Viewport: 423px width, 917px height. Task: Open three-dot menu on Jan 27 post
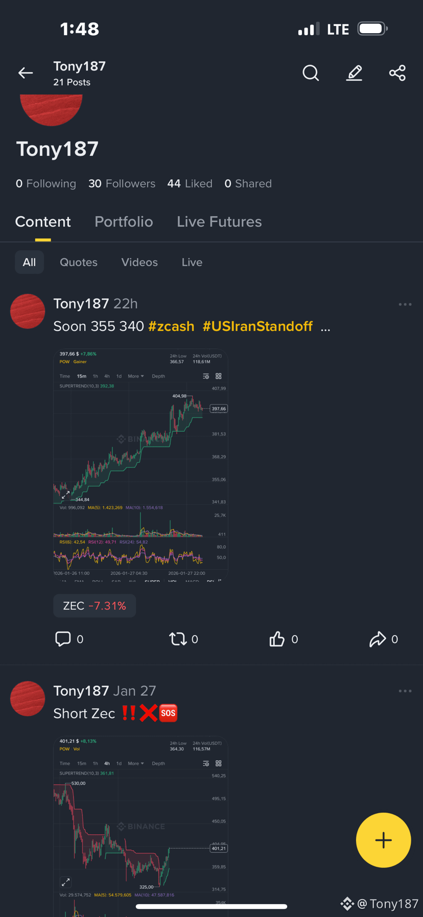pyautogui.click(x=405, y=691)
